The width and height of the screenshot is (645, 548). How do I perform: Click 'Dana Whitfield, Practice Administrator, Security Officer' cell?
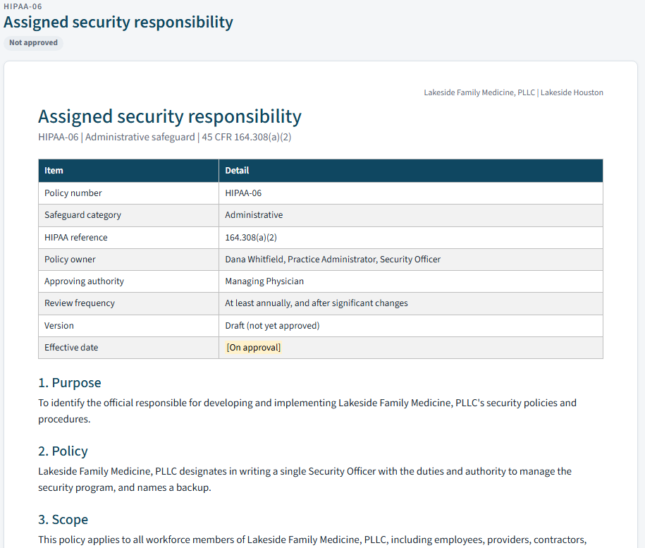(411, 260)
